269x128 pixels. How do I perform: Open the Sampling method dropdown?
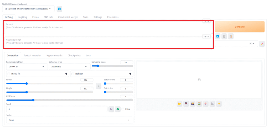point(26,67)
